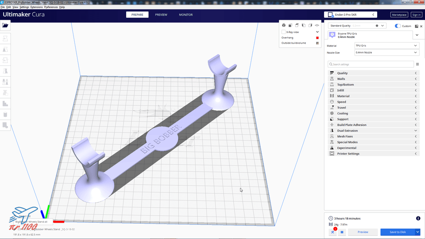The width and height of the screenshot is (425, 239).
Task: Expand the Quality settings section
Action: click(x=374, y=73)
